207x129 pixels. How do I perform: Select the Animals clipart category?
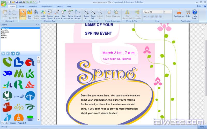[x=4, y=30]
